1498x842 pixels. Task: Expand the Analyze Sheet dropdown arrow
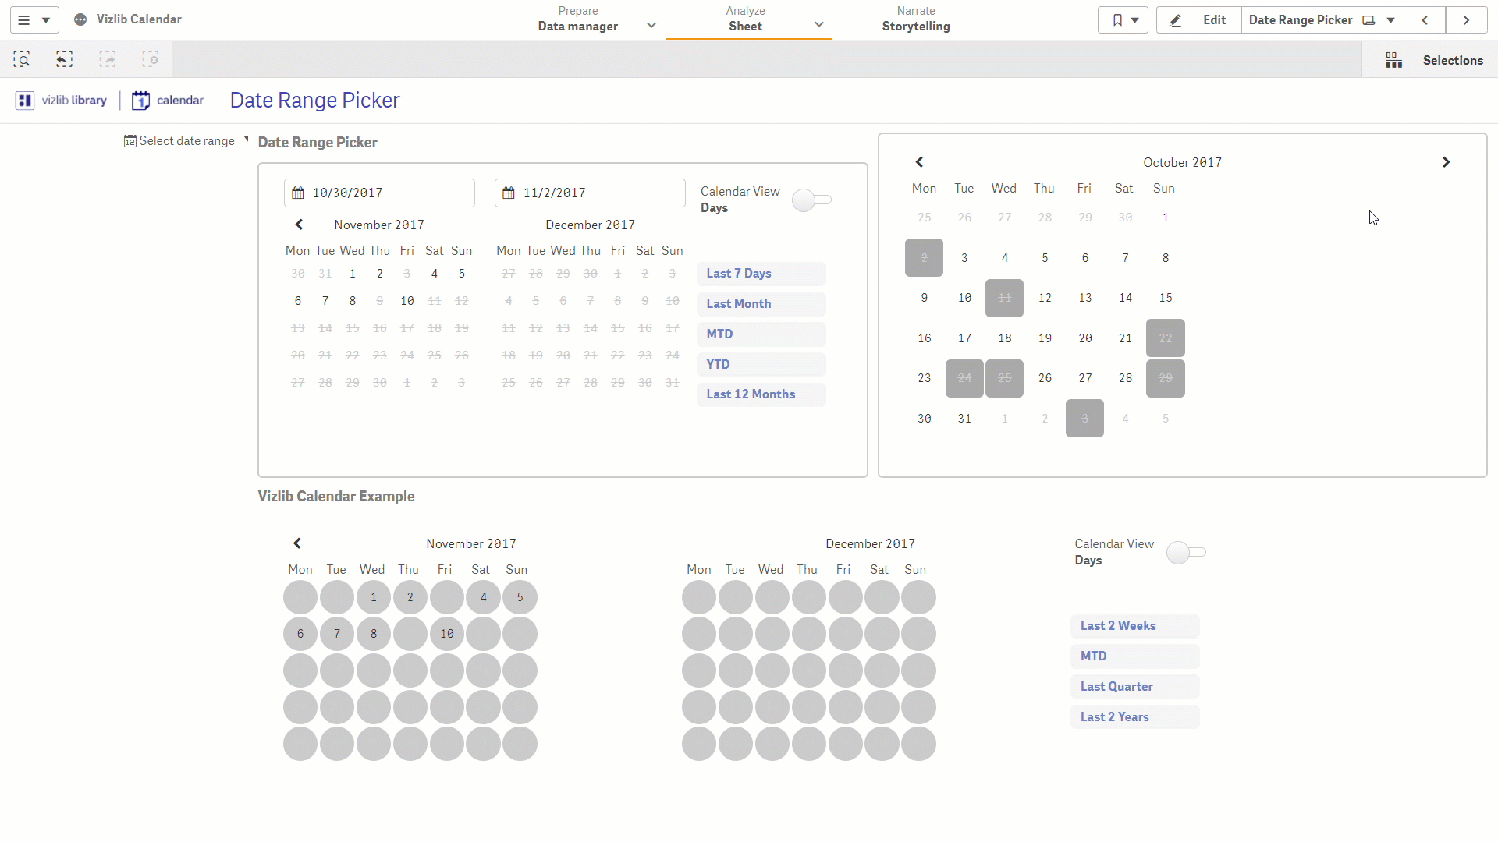tap(819, 25)
